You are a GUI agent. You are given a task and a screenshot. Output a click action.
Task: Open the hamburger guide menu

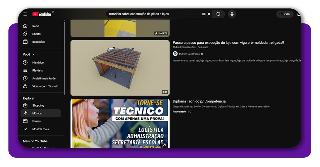(25, 14)
